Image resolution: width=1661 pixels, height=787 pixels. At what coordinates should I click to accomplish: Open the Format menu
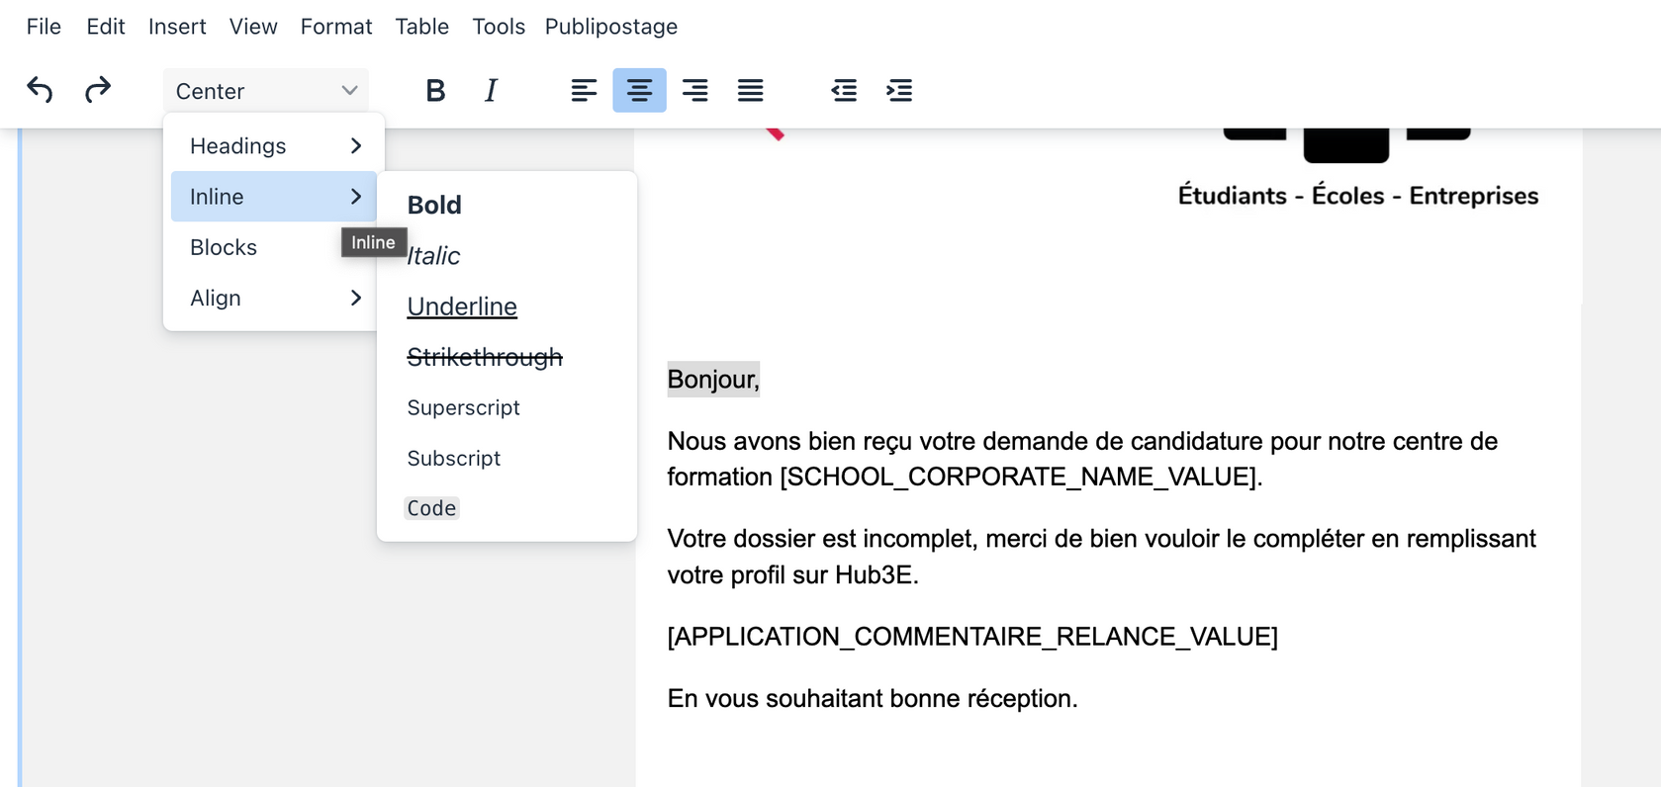pyautogui.click(x=336, y=27)
